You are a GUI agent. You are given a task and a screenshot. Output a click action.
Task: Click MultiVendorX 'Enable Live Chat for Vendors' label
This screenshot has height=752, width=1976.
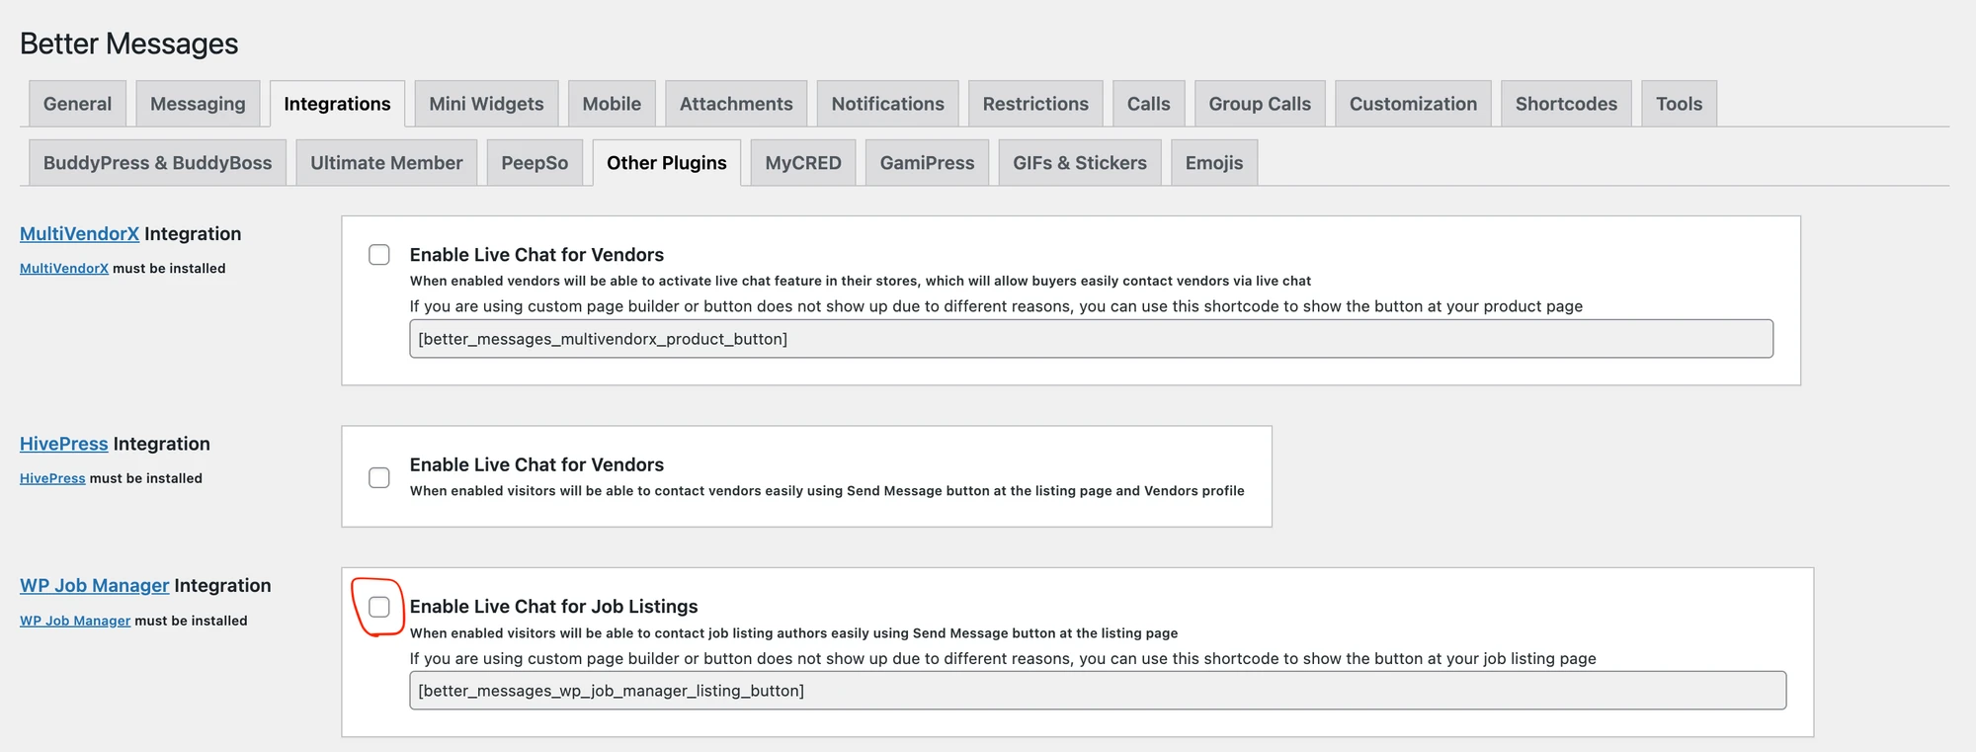pos(536,255)
